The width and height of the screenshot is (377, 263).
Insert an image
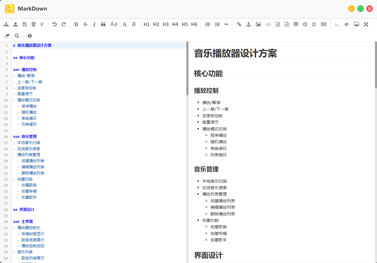[258, 25]
